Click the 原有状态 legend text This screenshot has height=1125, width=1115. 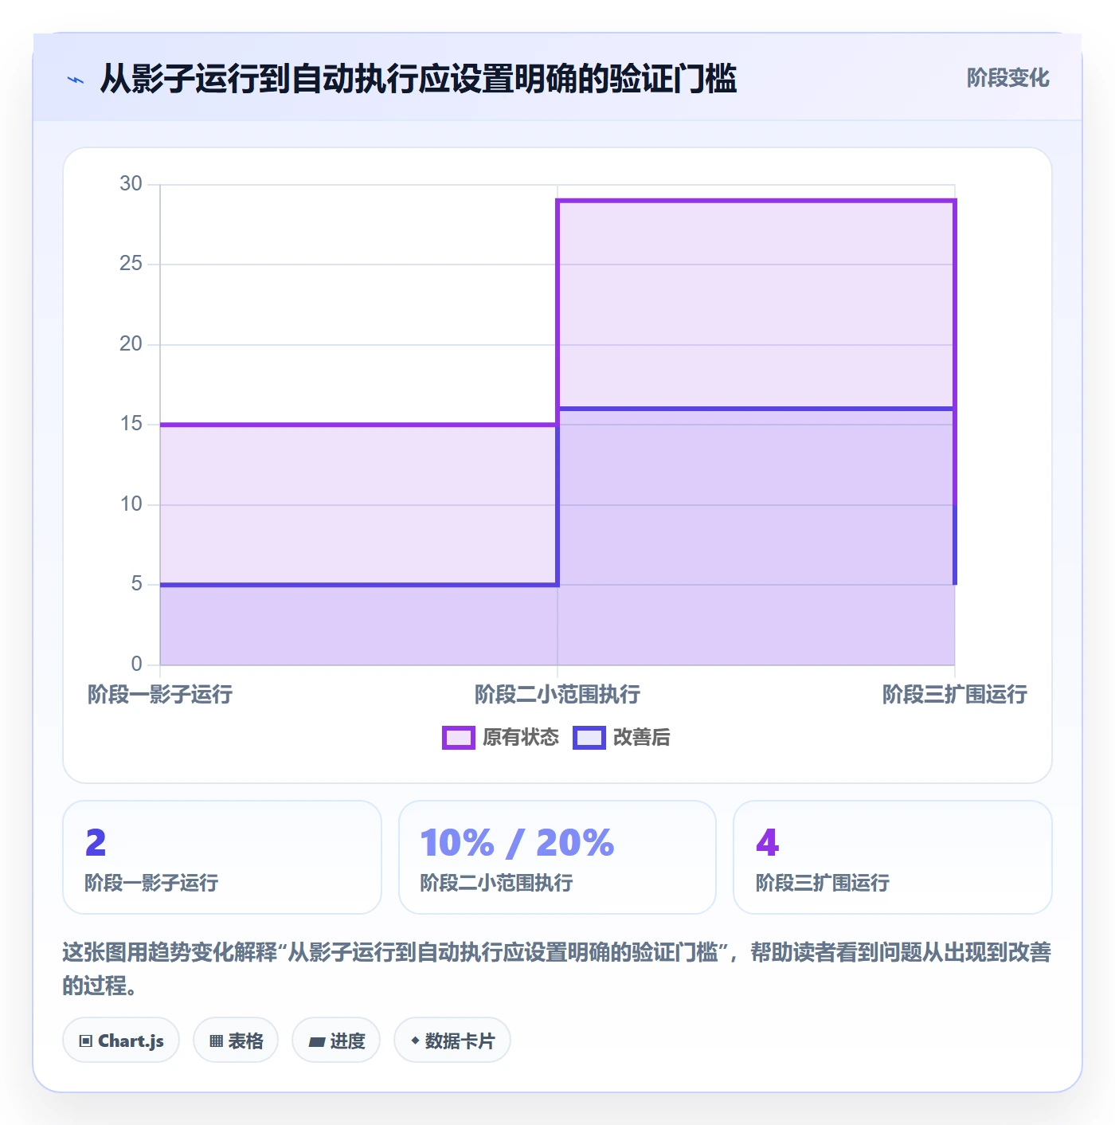(521, 738)
